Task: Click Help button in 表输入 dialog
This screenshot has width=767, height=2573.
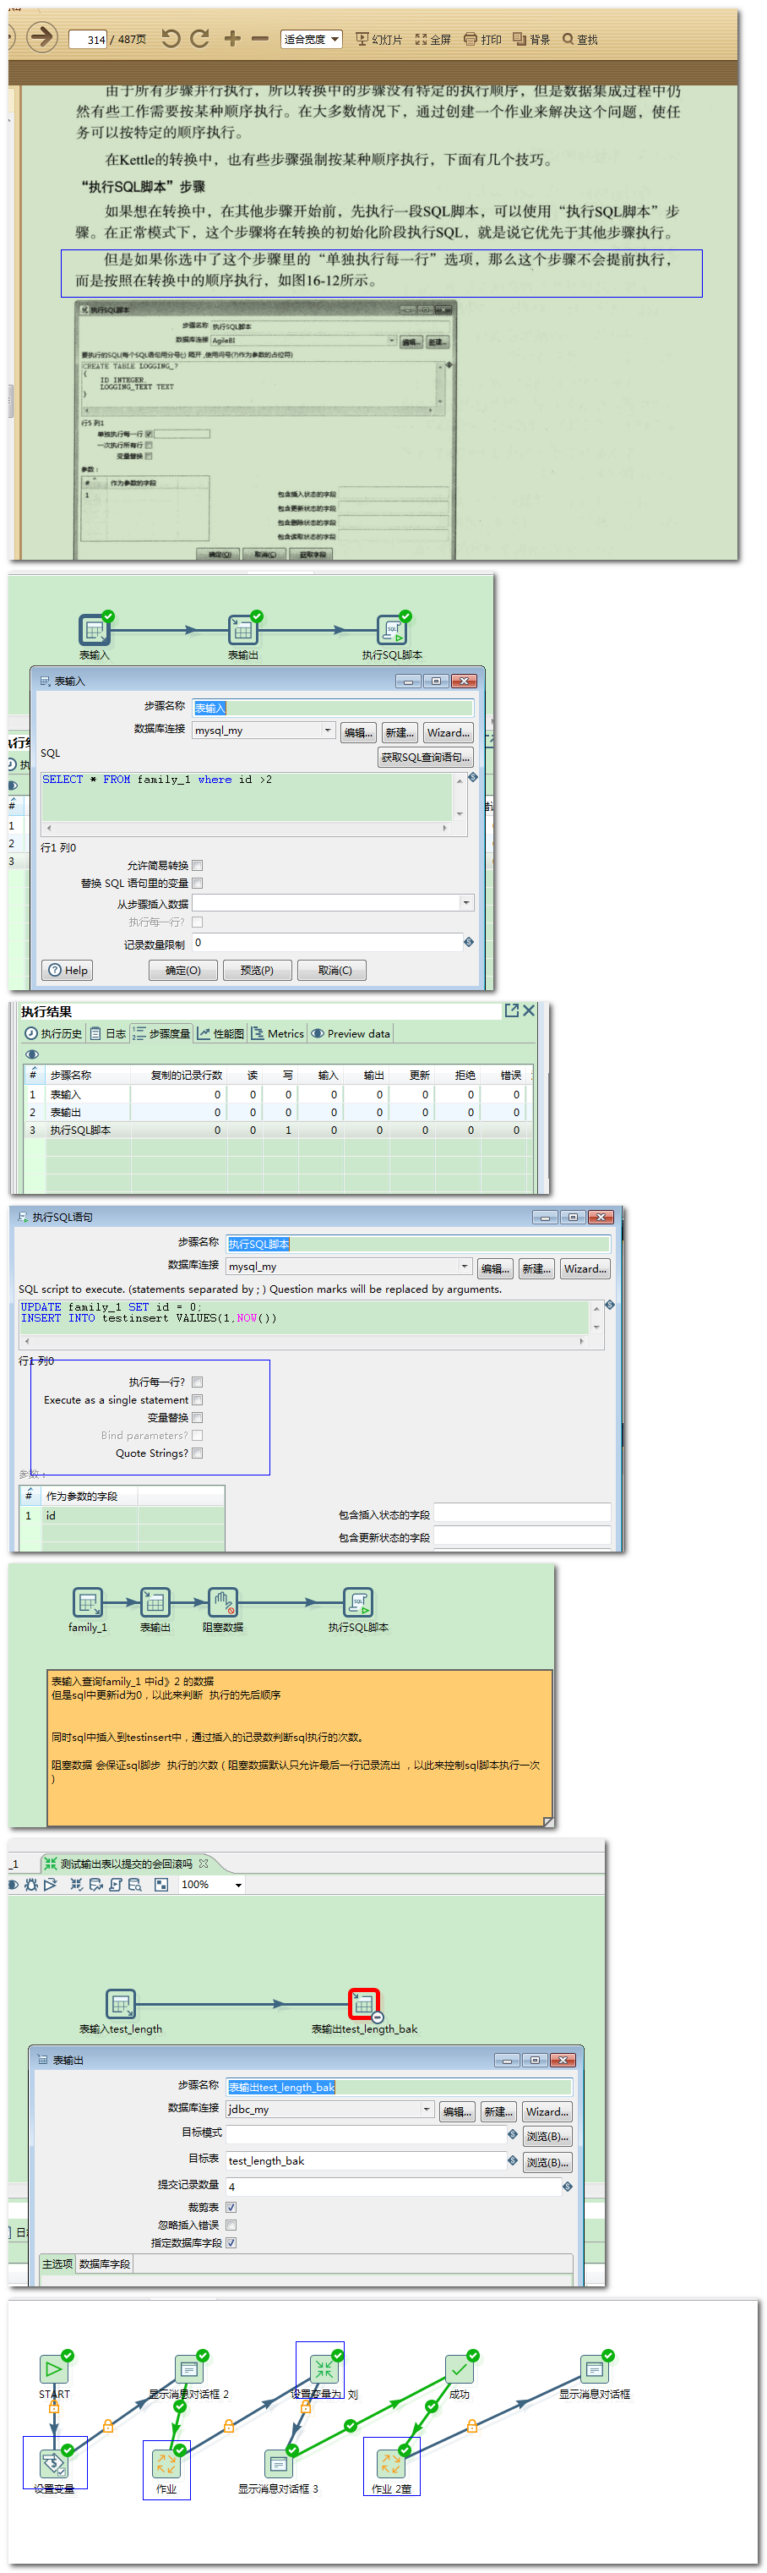Action: point(68,970)
